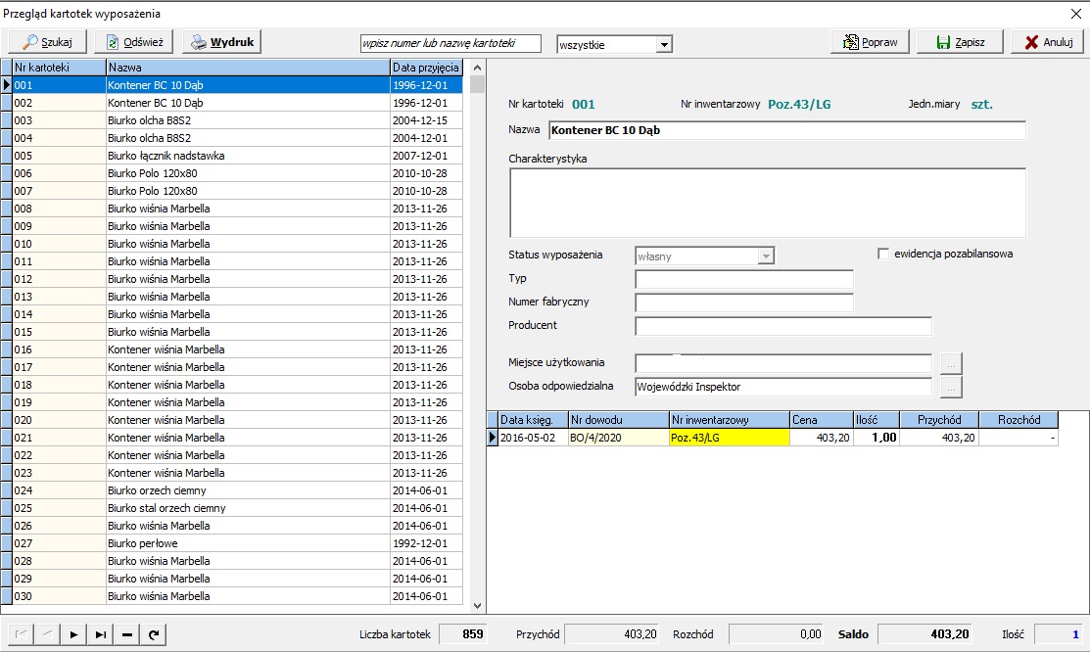Image resolution: width=1090 pixels, height=652 pixels.
Task: Toggle ewidencja pozabilansowa checkbox
Action: click(x=884, y=255)
